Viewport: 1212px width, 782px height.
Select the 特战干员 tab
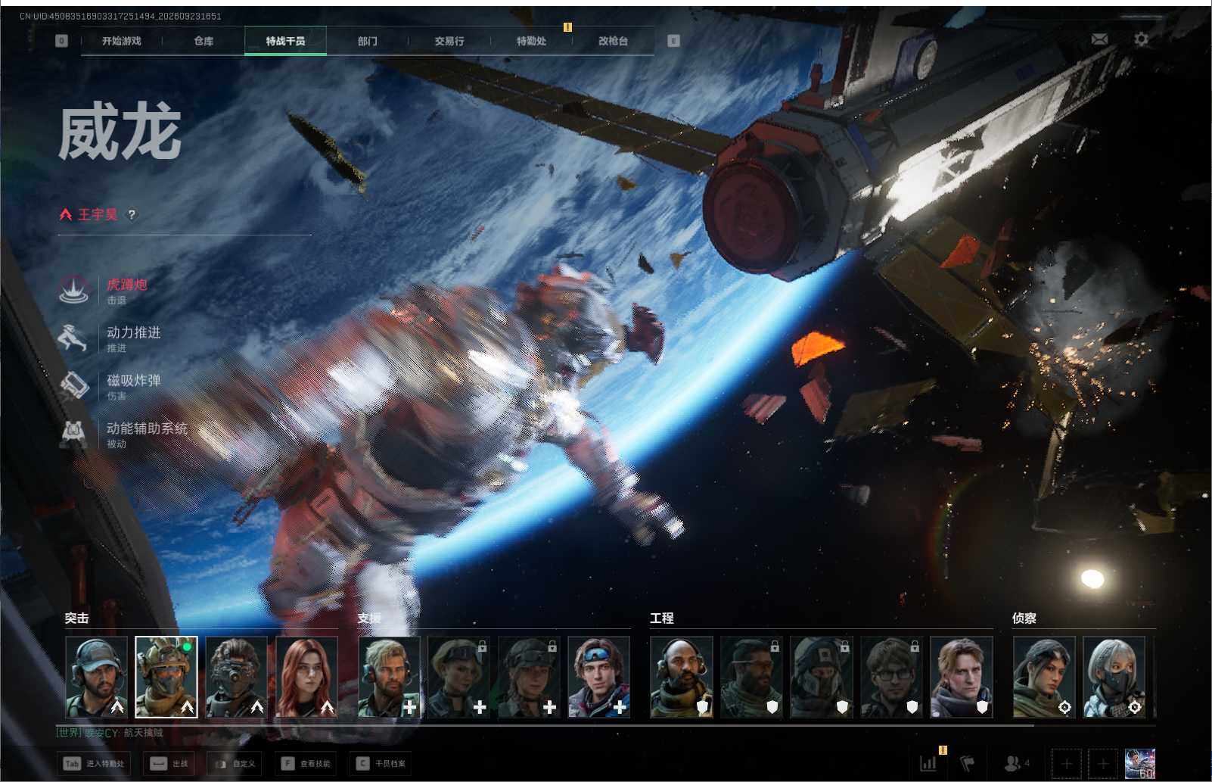[285, 41]
